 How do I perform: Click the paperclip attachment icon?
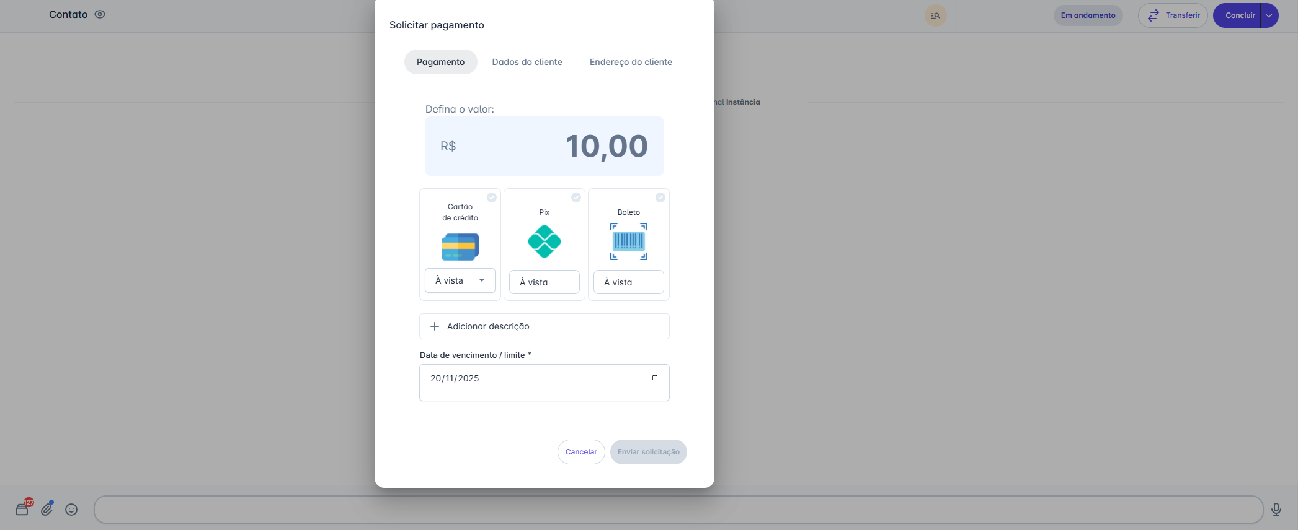pyautogui.click(x=47, y=509)
